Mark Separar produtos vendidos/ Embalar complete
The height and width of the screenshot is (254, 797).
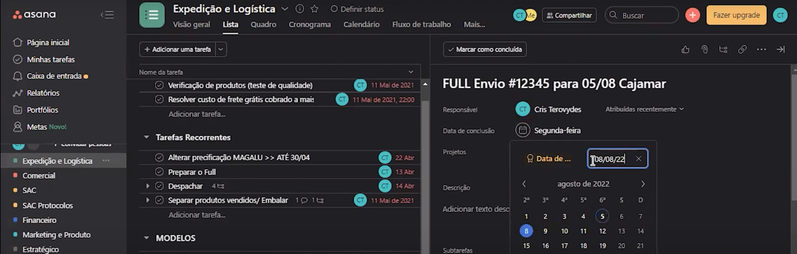pos(159,200)
